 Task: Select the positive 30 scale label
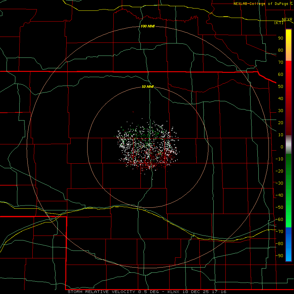click(x=281, y=111)
